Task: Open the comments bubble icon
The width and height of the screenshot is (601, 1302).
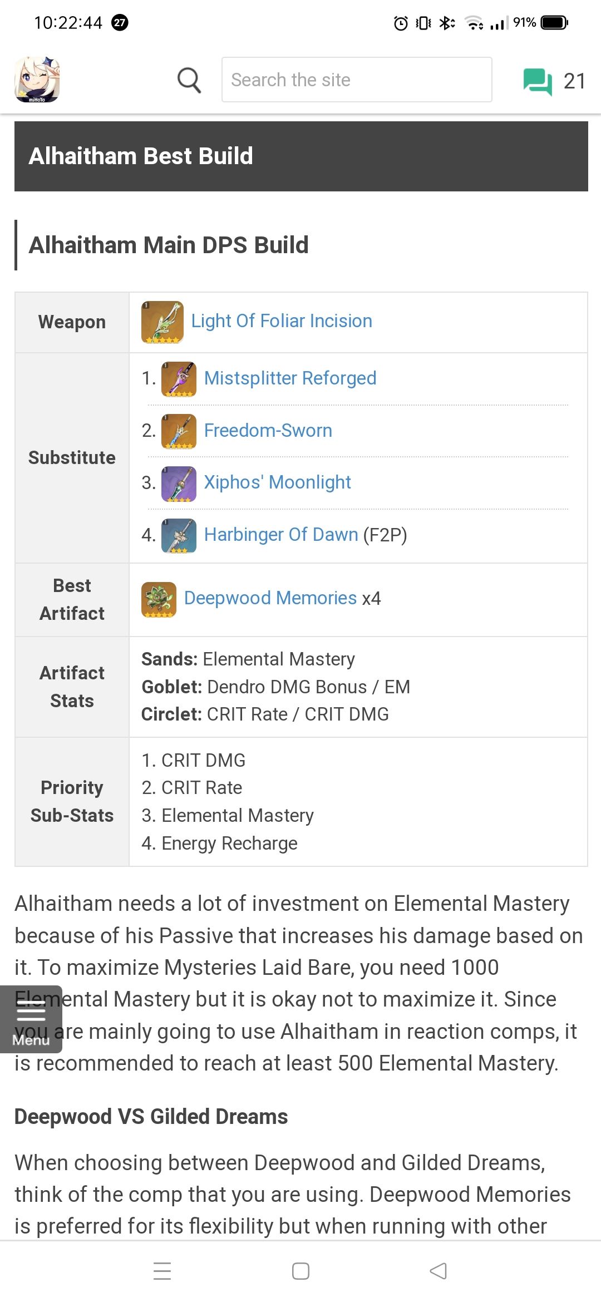Action: [537, 81]
